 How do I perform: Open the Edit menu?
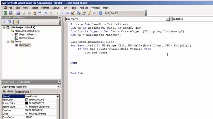pos(18,8)
